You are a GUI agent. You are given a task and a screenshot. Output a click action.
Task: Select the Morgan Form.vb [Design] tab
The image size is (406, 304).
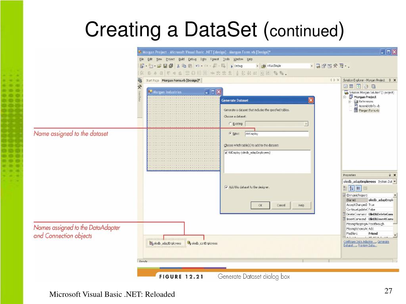(x=181, y=80)
